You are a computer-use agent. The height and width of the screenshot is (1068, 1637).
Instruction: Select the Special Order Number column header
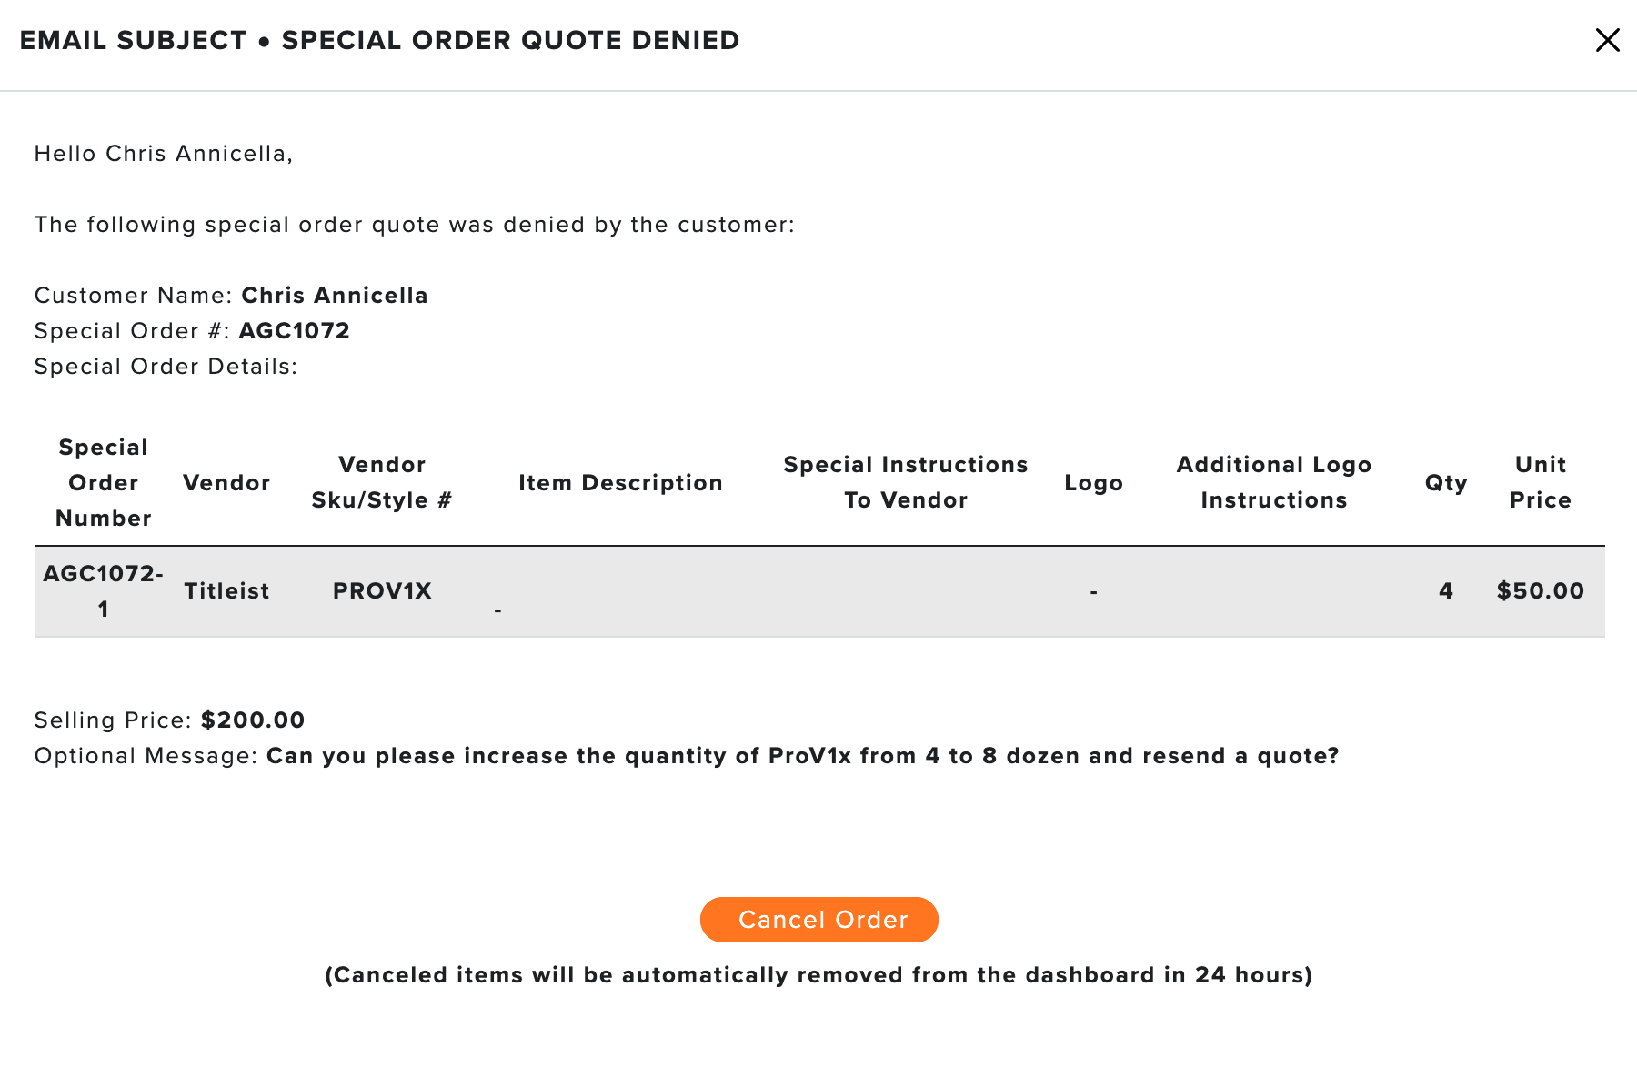(x=104, y=483)
